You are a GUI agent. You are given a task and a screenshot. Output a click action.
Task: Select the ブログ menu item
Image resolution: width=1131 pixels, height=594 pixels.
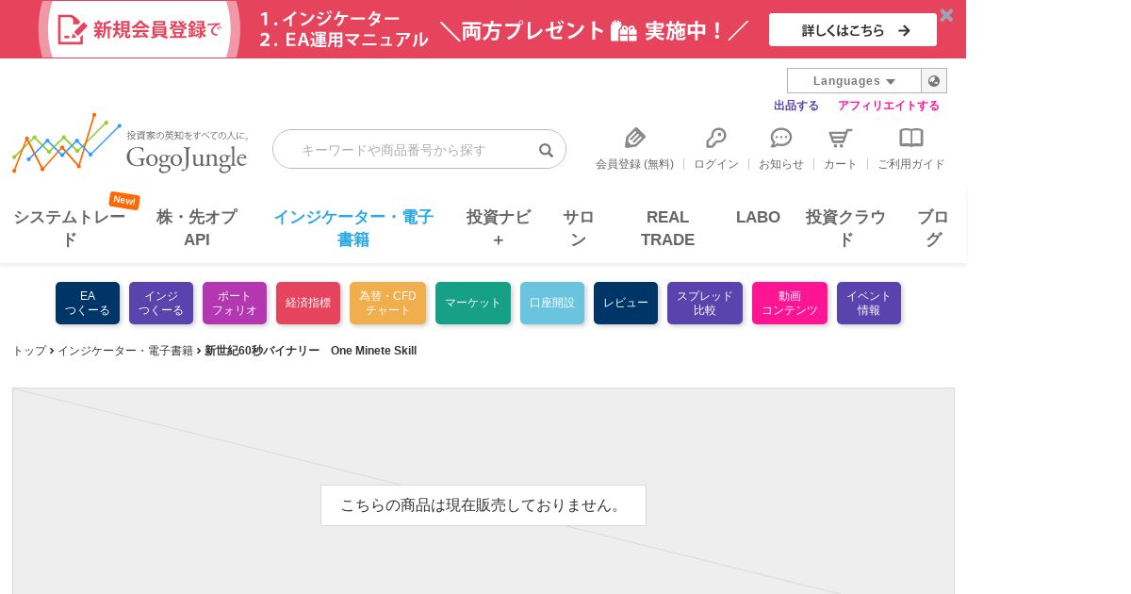(x=933, y=228)
